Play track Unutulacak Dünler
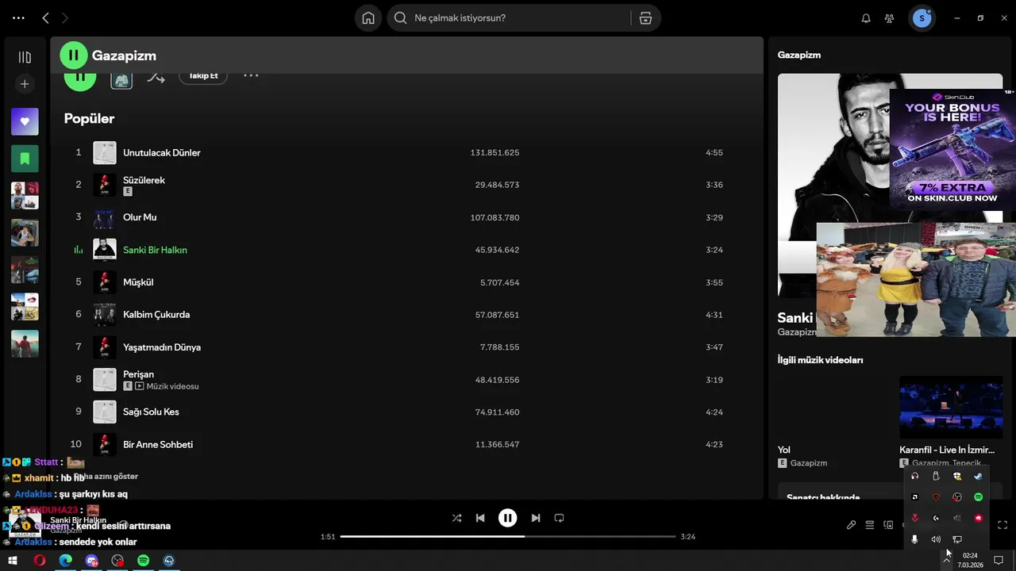The width and height of the screenshot is (1016, 571). click(162, 152)
